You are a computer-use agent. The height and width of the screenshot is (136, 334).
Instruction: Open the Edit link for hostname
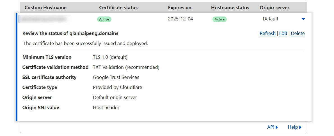[283, 33]
